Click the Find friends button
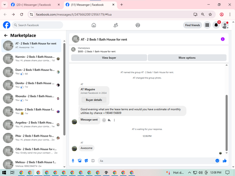 193,25
